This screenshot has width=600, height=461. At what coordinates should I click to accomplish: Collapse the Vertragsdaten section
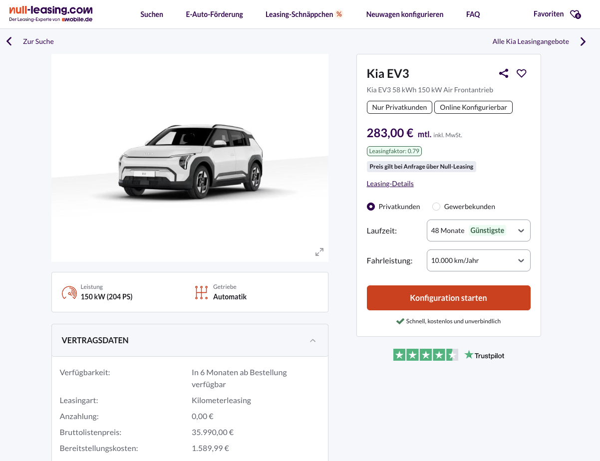coord(313,340)
